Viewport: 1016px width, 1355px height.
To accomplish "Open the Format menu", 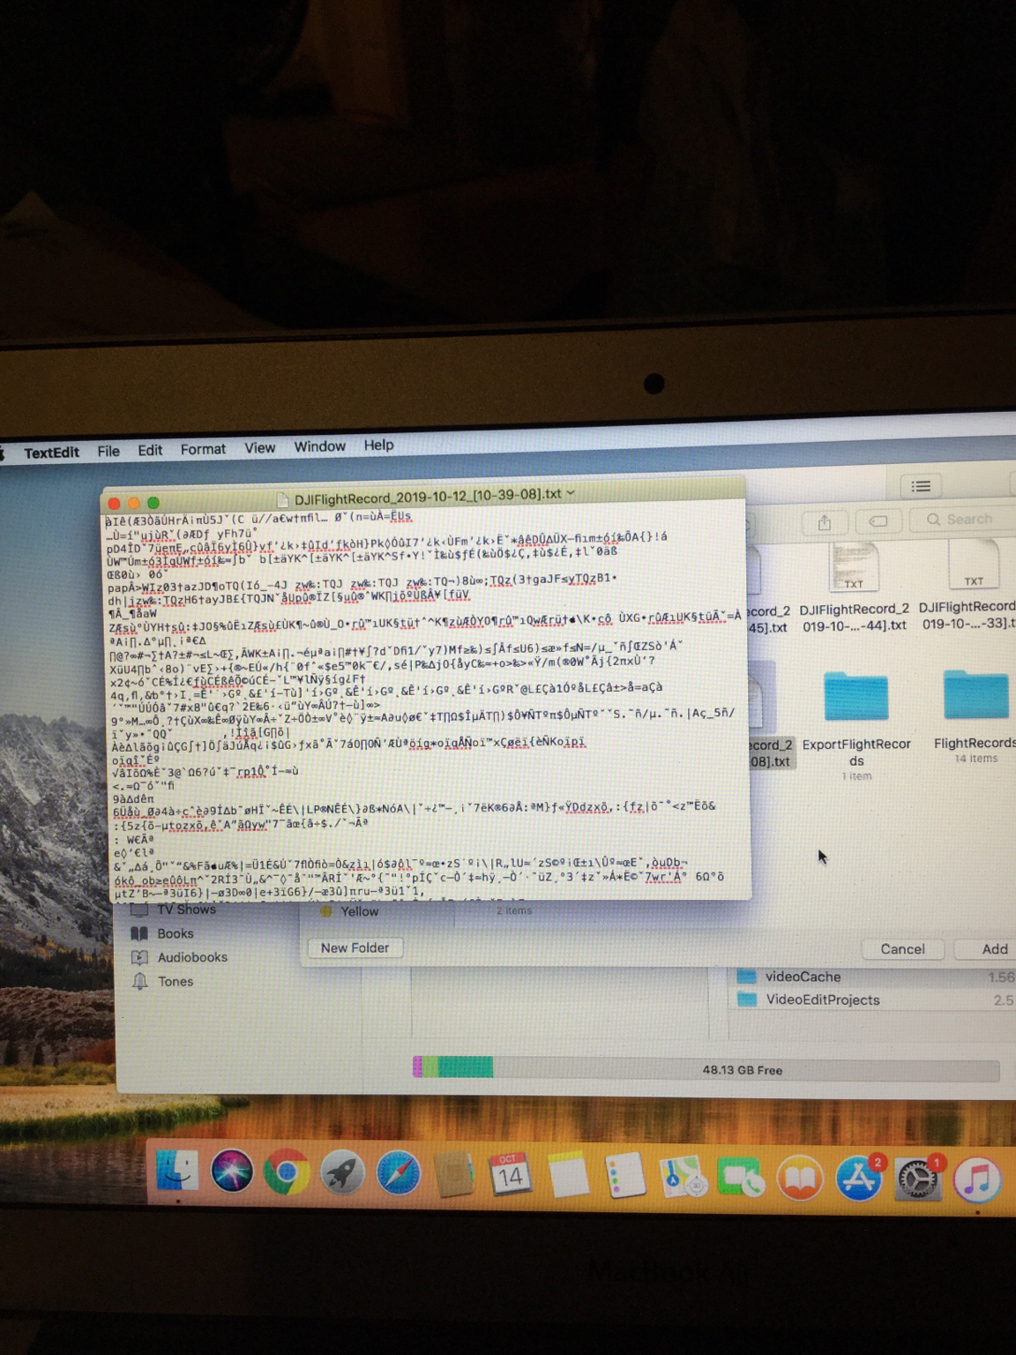I will (x=203, y=450).
